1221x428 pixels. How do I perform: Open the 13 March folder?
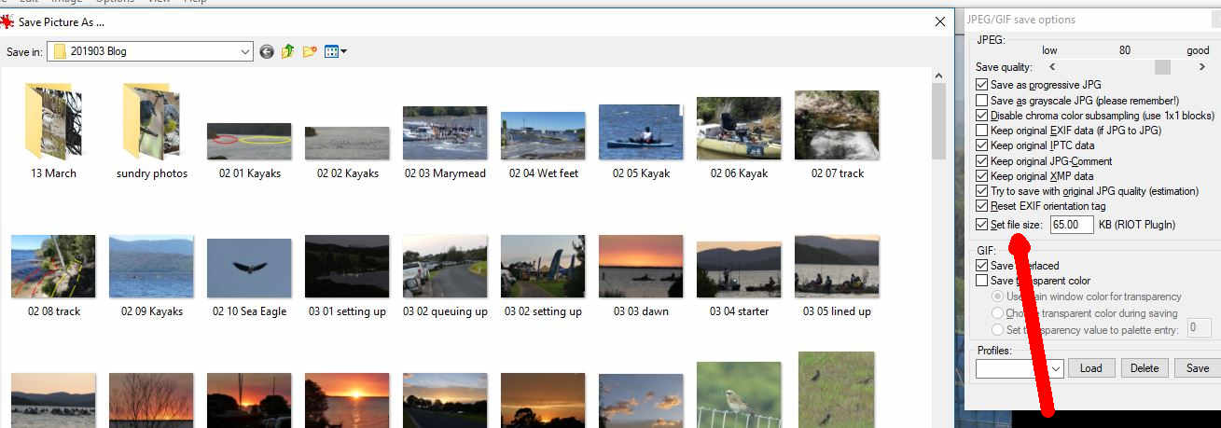point(53,122)
